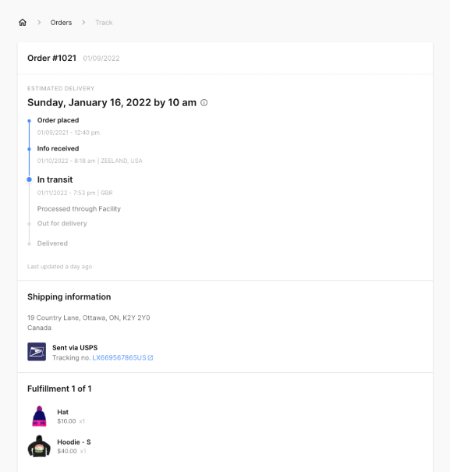Click the In transit timeline marker
The height and width of the screenshot is (472, 450).
click(x=29, y=179)
